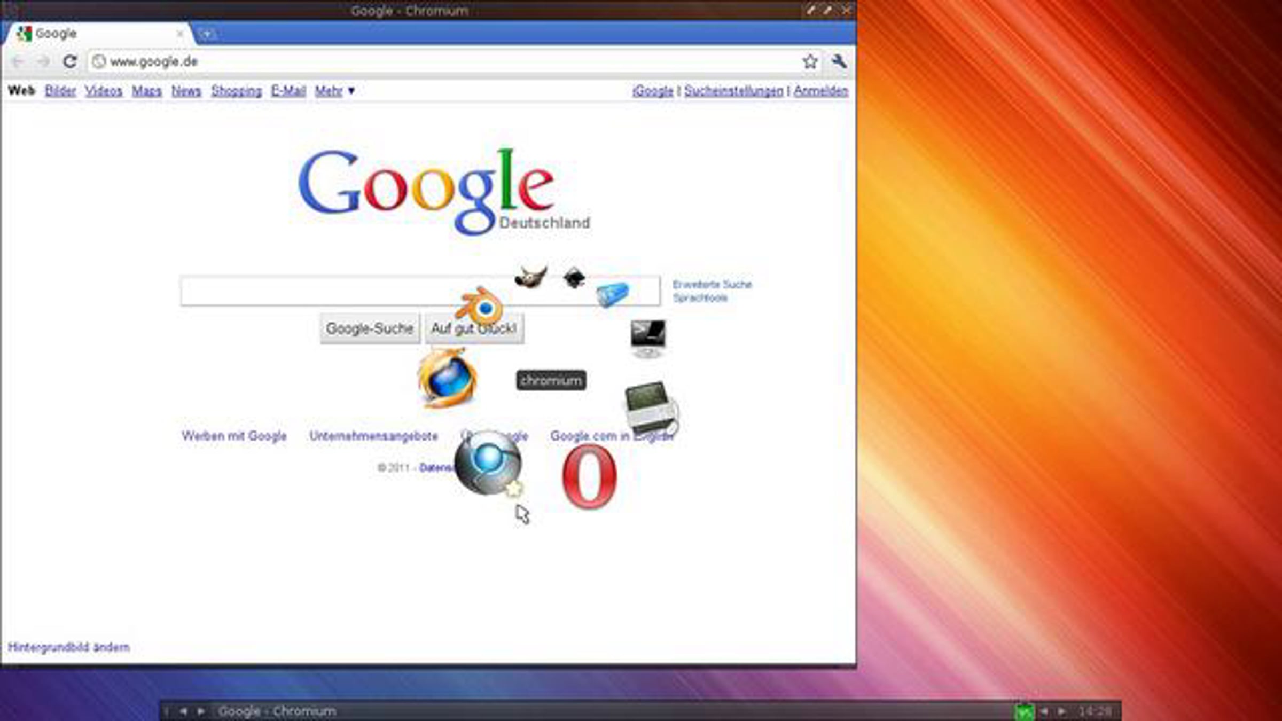Click the site info icon beside www.google.de
The height and width of the screenshot is (721, 1282).
[x=99, y=61]
